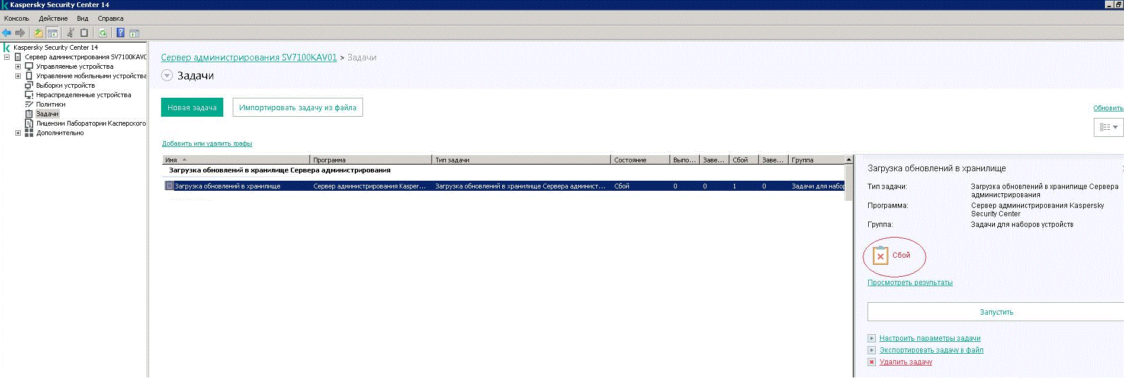Click the task row icon beside Загрузка обновлений
1124x384 pixels.
tap(169, 186)
